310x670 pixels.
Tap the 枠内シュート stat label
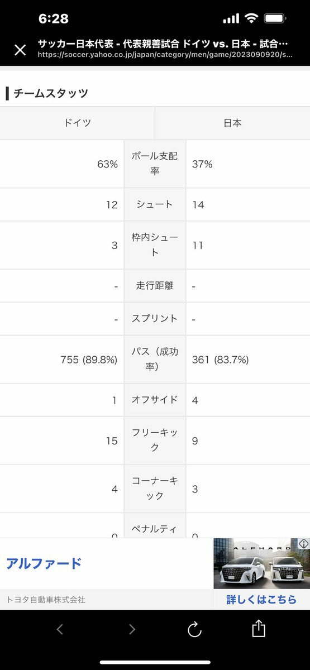(155, 245)
